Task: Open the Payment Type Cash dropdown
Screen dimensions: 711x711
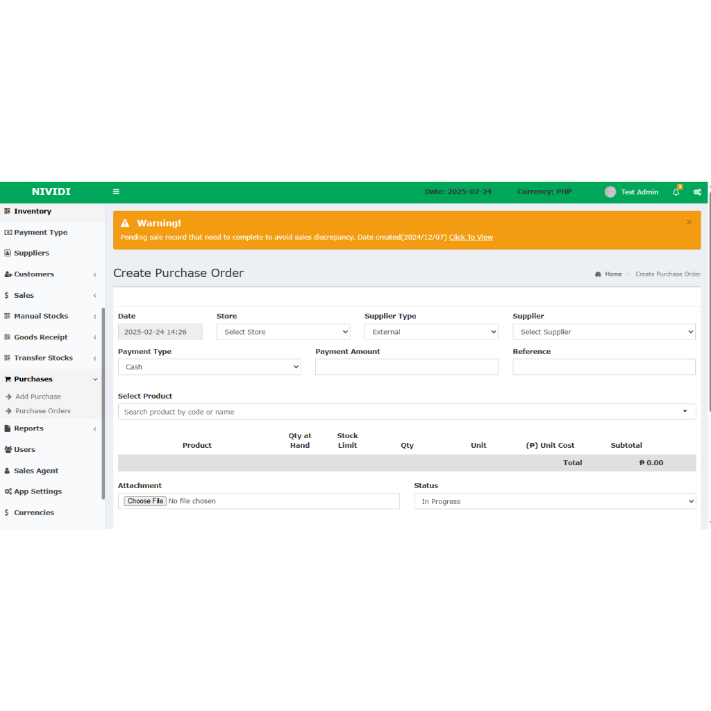Action: (209, 367)
